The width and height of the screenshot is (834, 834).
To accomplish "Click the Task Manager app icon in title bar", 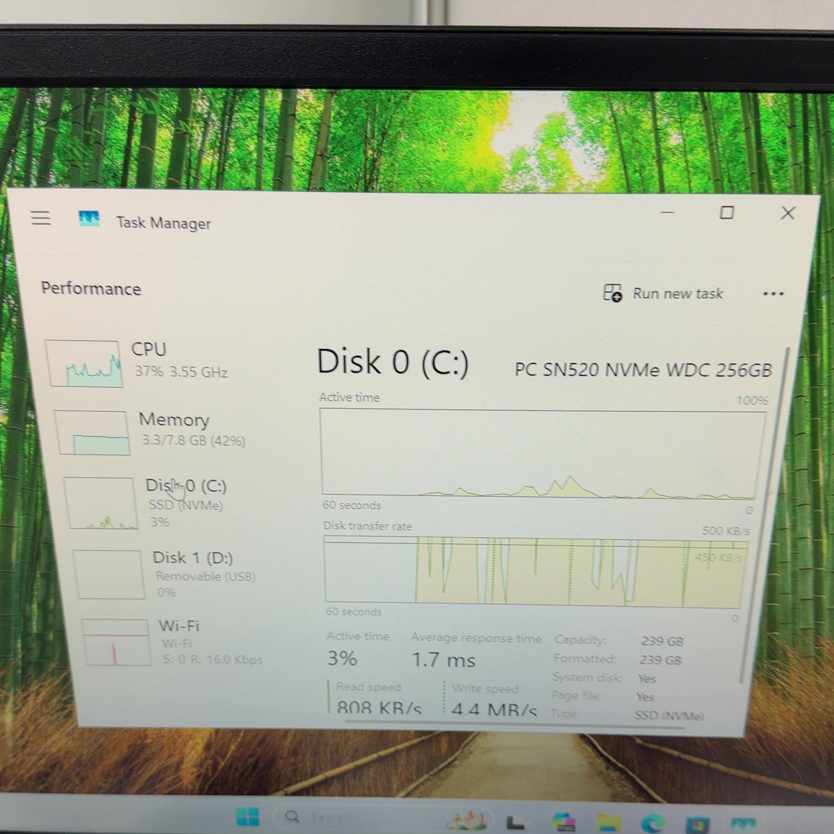I will tap(89, 219).
